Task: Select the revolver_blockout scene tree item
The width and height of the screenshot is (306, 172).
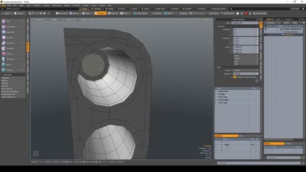Action: 292,29
